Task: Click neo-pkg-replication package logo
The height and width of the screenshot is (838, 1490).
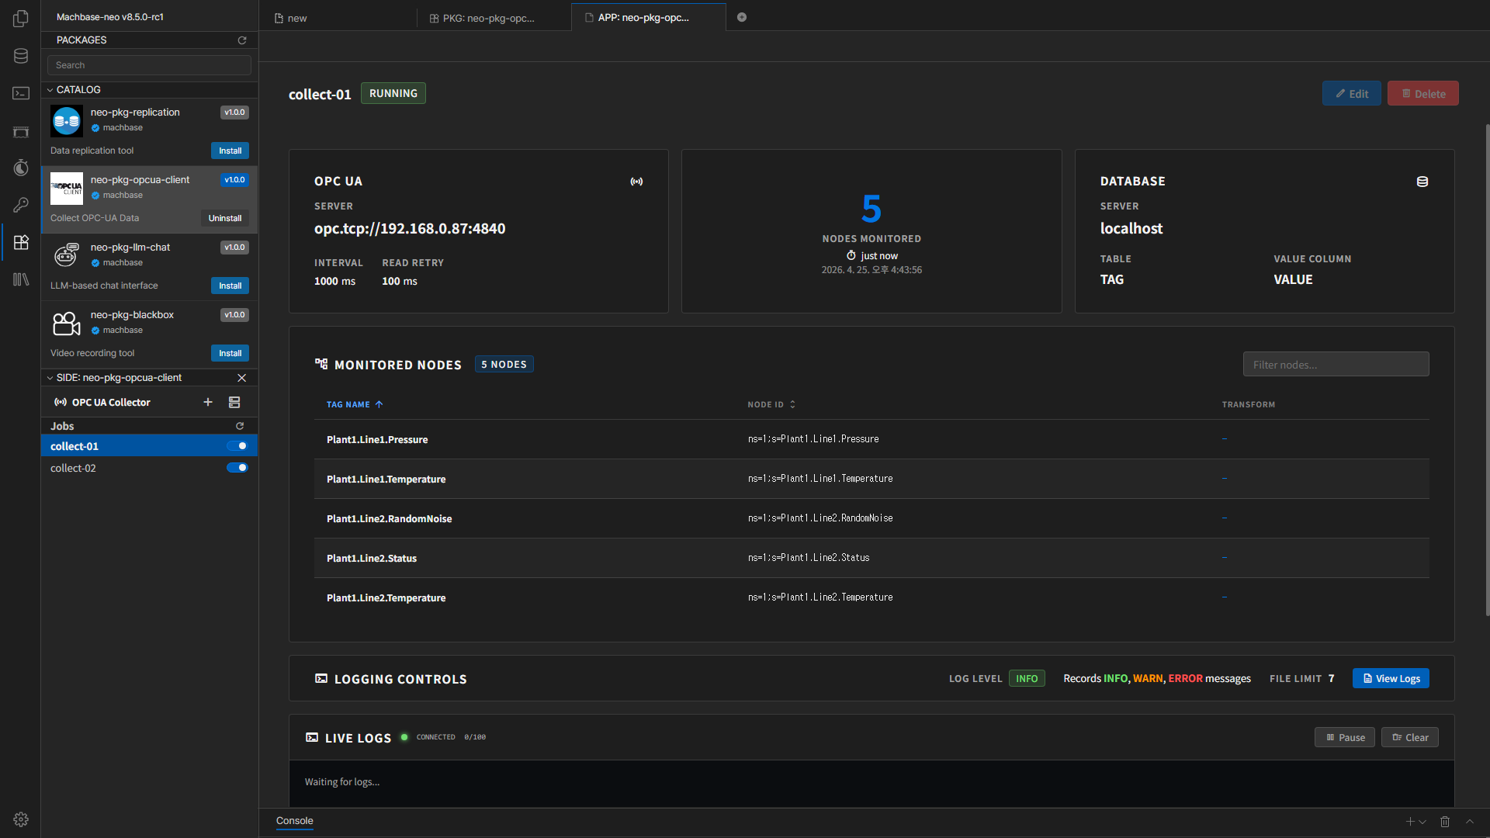Action: point(67,121)
